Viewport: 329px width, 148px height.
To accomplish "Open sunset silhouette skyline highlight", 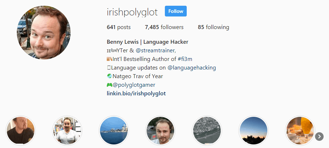I will coord(253,130).
